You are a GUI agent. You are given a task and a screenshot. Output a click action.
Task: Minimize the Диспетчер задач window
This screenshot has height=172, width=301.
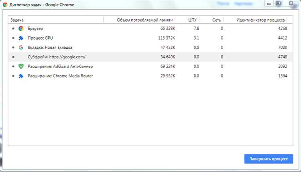point(269,4)
